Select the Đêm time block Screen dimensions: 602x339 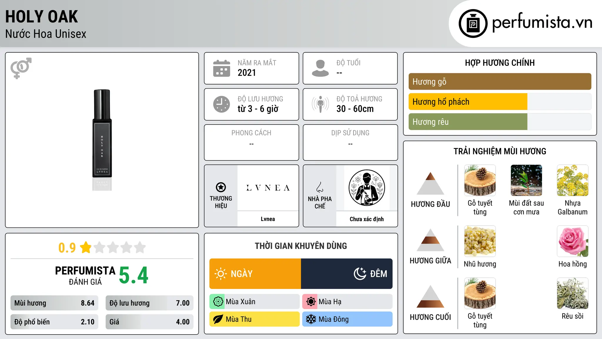point(347,274)
